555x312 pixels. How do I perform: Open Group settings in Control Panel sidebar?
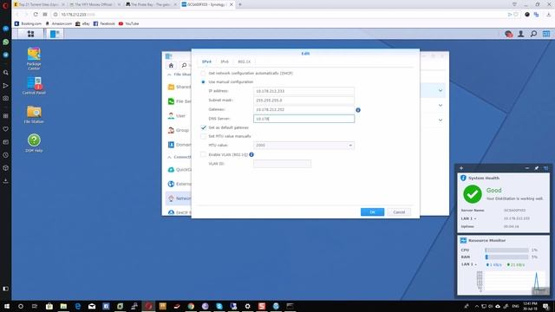pyautogui.click(x=179, y=130)
